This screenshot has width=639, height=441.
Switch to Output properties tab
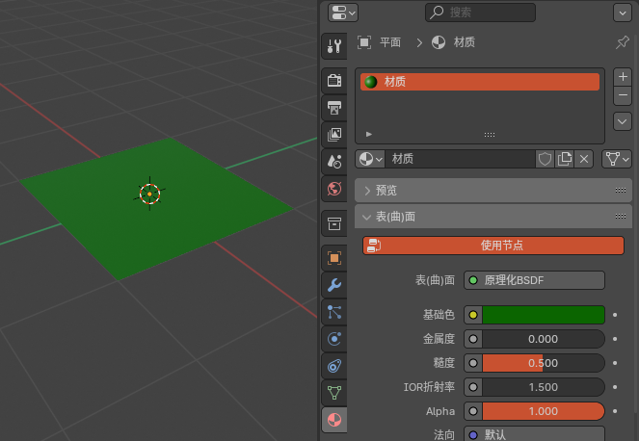334,108
